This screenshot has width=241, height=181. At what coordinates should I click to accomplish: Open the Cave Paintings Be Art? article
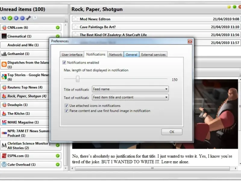156,27
